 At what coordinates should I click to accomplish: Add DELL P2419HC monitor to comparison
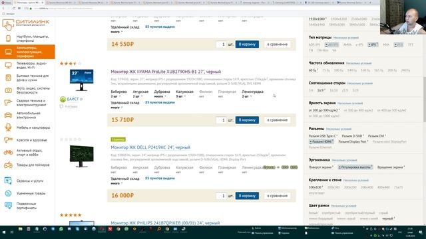click(277, 196)
